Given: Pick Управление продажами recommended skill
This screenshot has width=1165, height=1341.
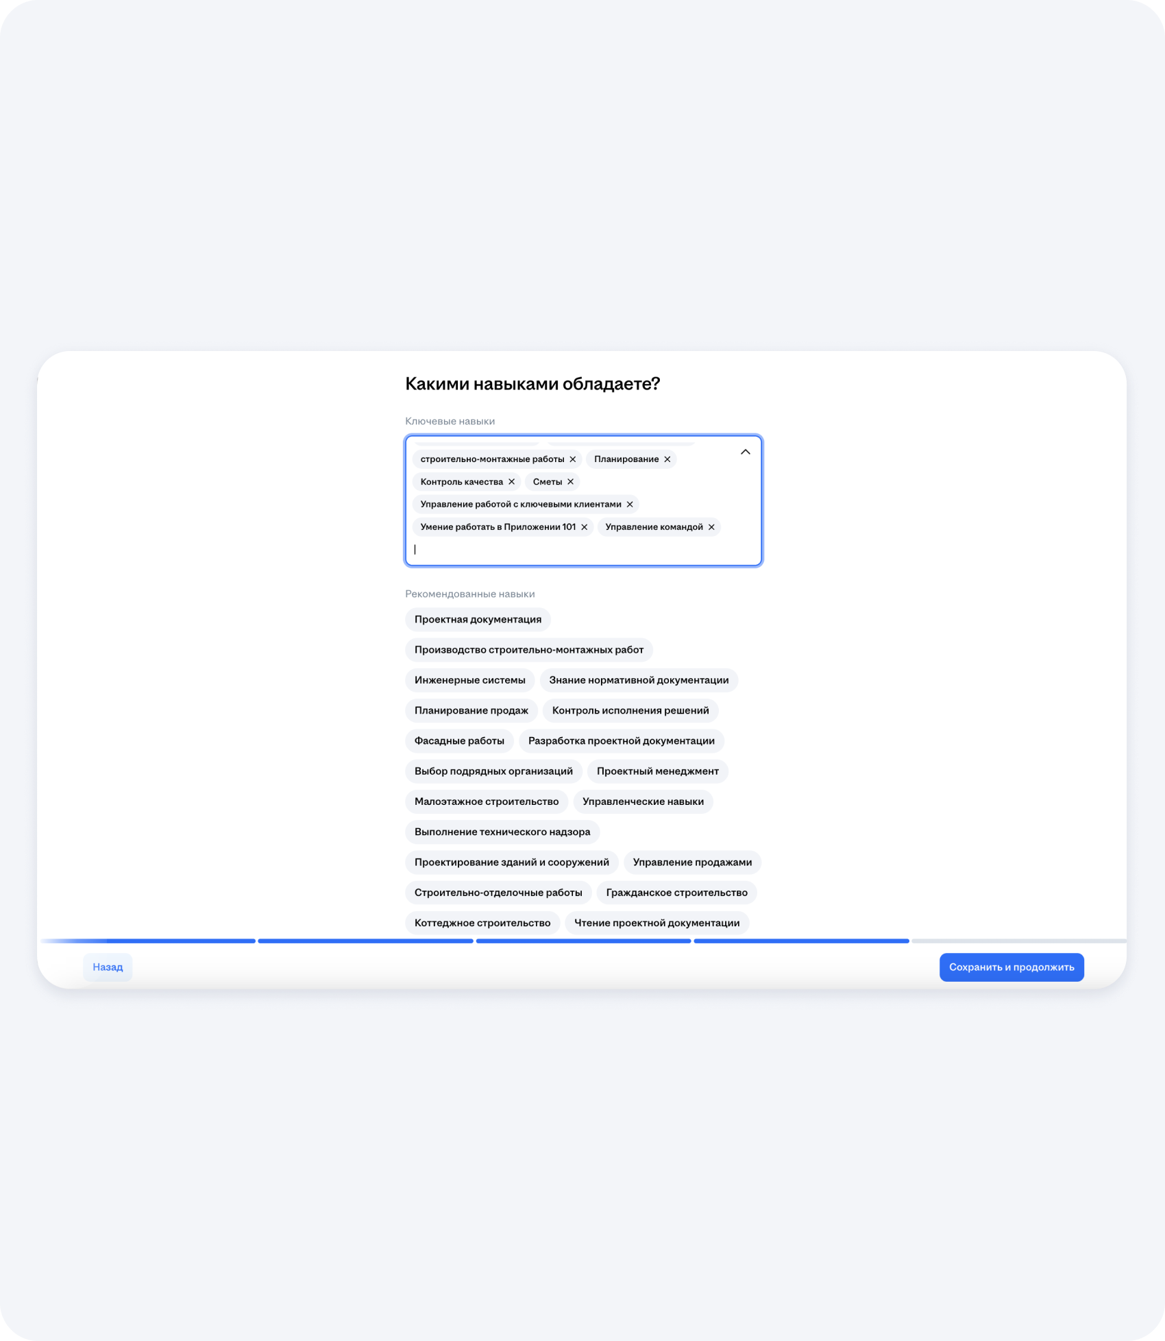Looking at the screenshot, I should [x=692, y=862].
